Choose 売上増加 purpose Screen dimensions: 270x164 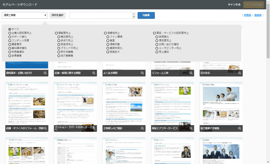(157, 52)
